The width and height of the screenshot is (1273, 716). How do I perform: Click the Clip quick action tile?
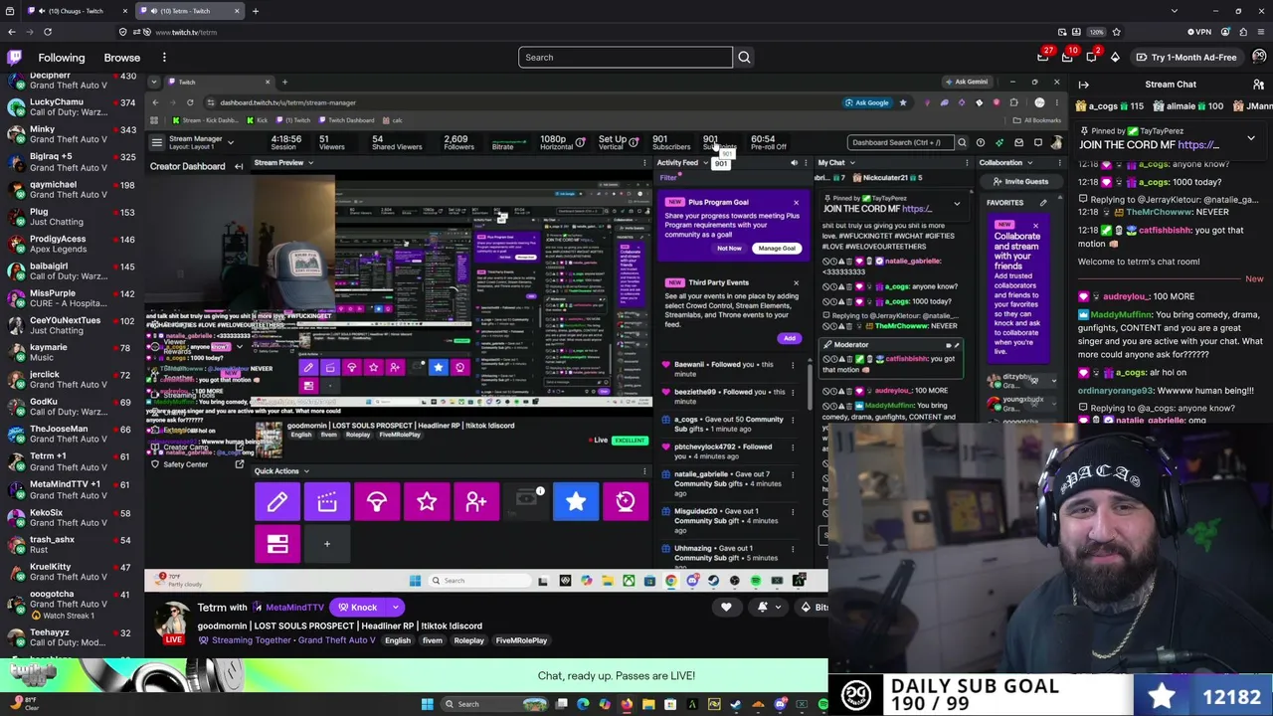click(327, 502)
